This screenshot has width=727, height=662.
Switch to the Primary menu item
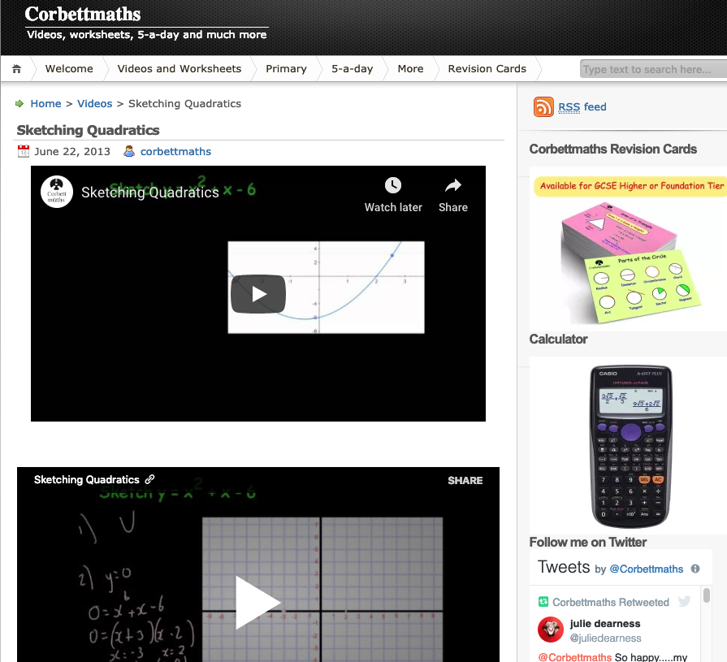(286, 69)
